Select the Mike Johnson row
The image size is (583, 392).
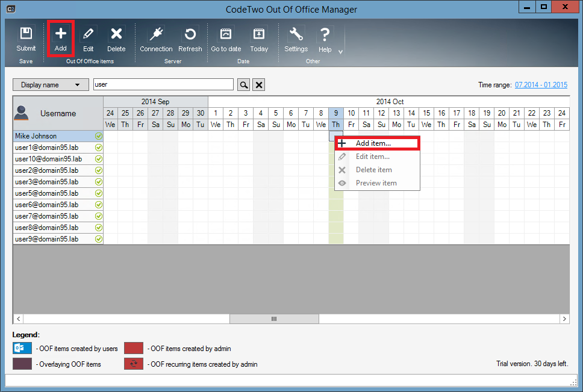click(x=58, y=136)
